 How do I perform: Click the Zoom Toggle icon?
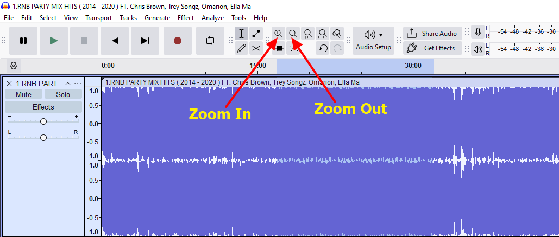click(337, 34)
